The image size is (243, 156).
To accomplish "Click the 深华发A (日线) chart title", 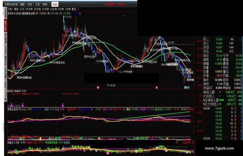I will (14, 13).
